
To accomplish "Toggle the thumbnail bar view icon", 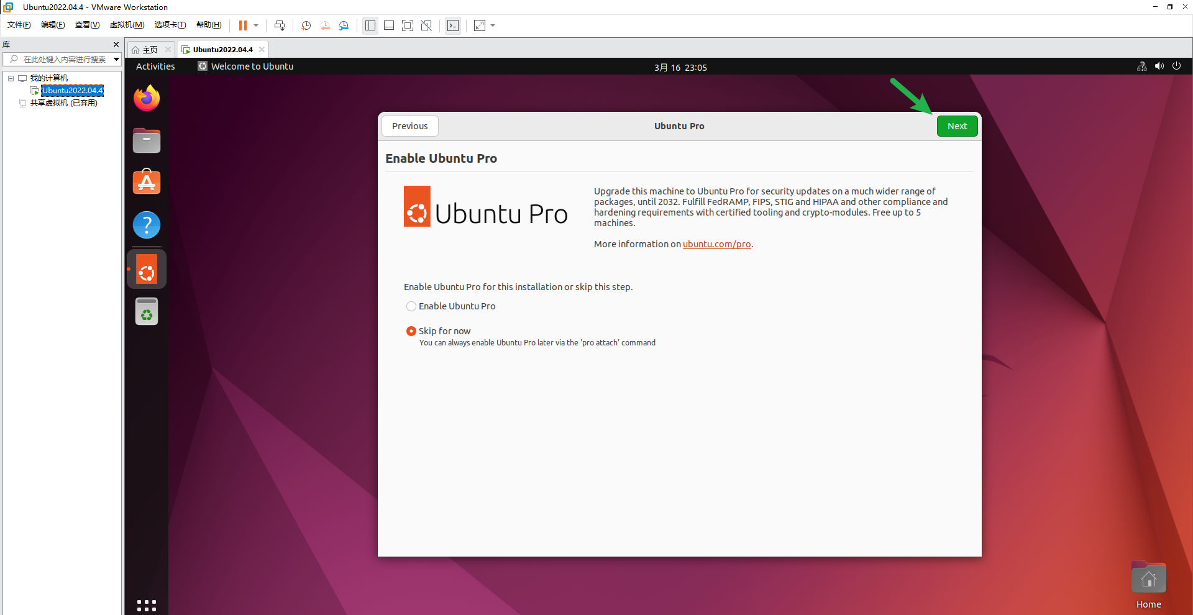I will pos(389,25).
